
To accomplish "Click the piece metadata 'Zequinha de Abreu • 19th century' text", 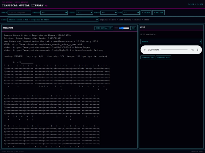I will coord(125,20).
